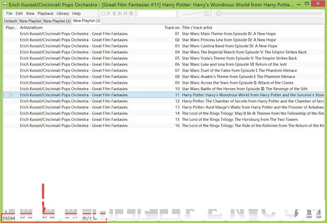Open the Playback menu

(45, 14)
